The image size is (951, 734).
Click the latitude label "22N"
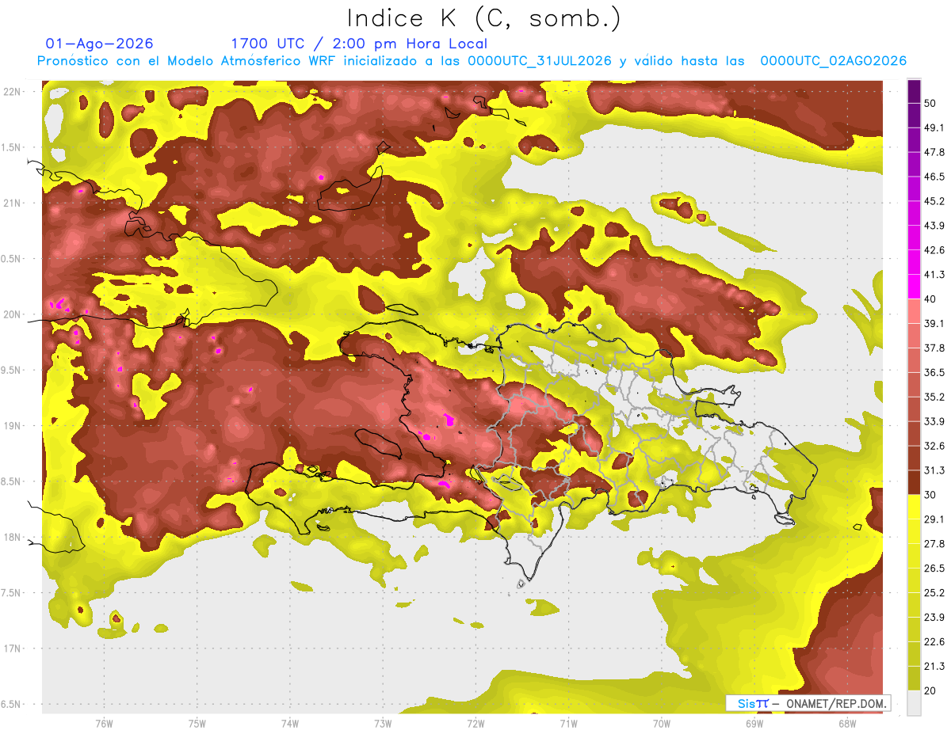pos(12,91)
